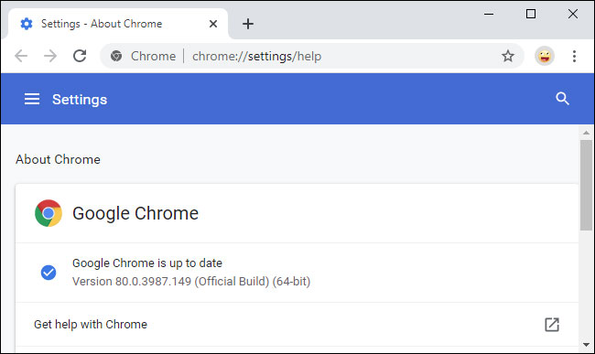
Task: Open the profile avatar emoji icon
Action: pyautogui.click(x=545, y=56)
